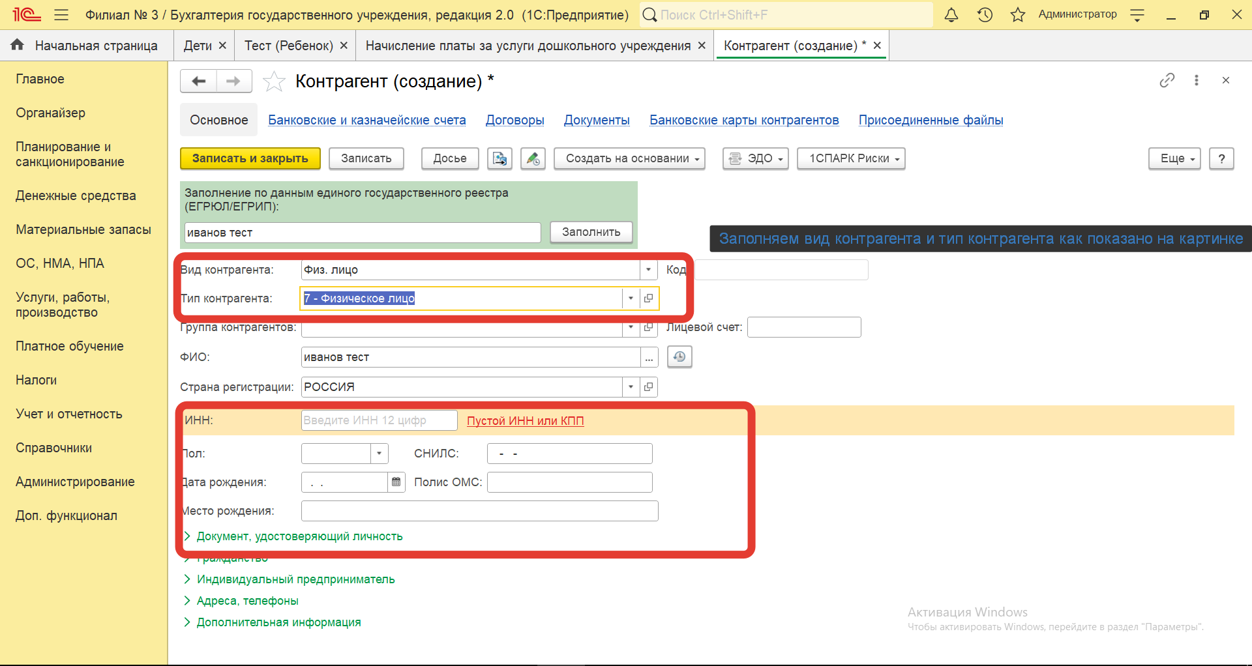Click into the ИНН input field
This screenshot has height=666, width=1252.
pyautogui.click(x=378, y=420)
